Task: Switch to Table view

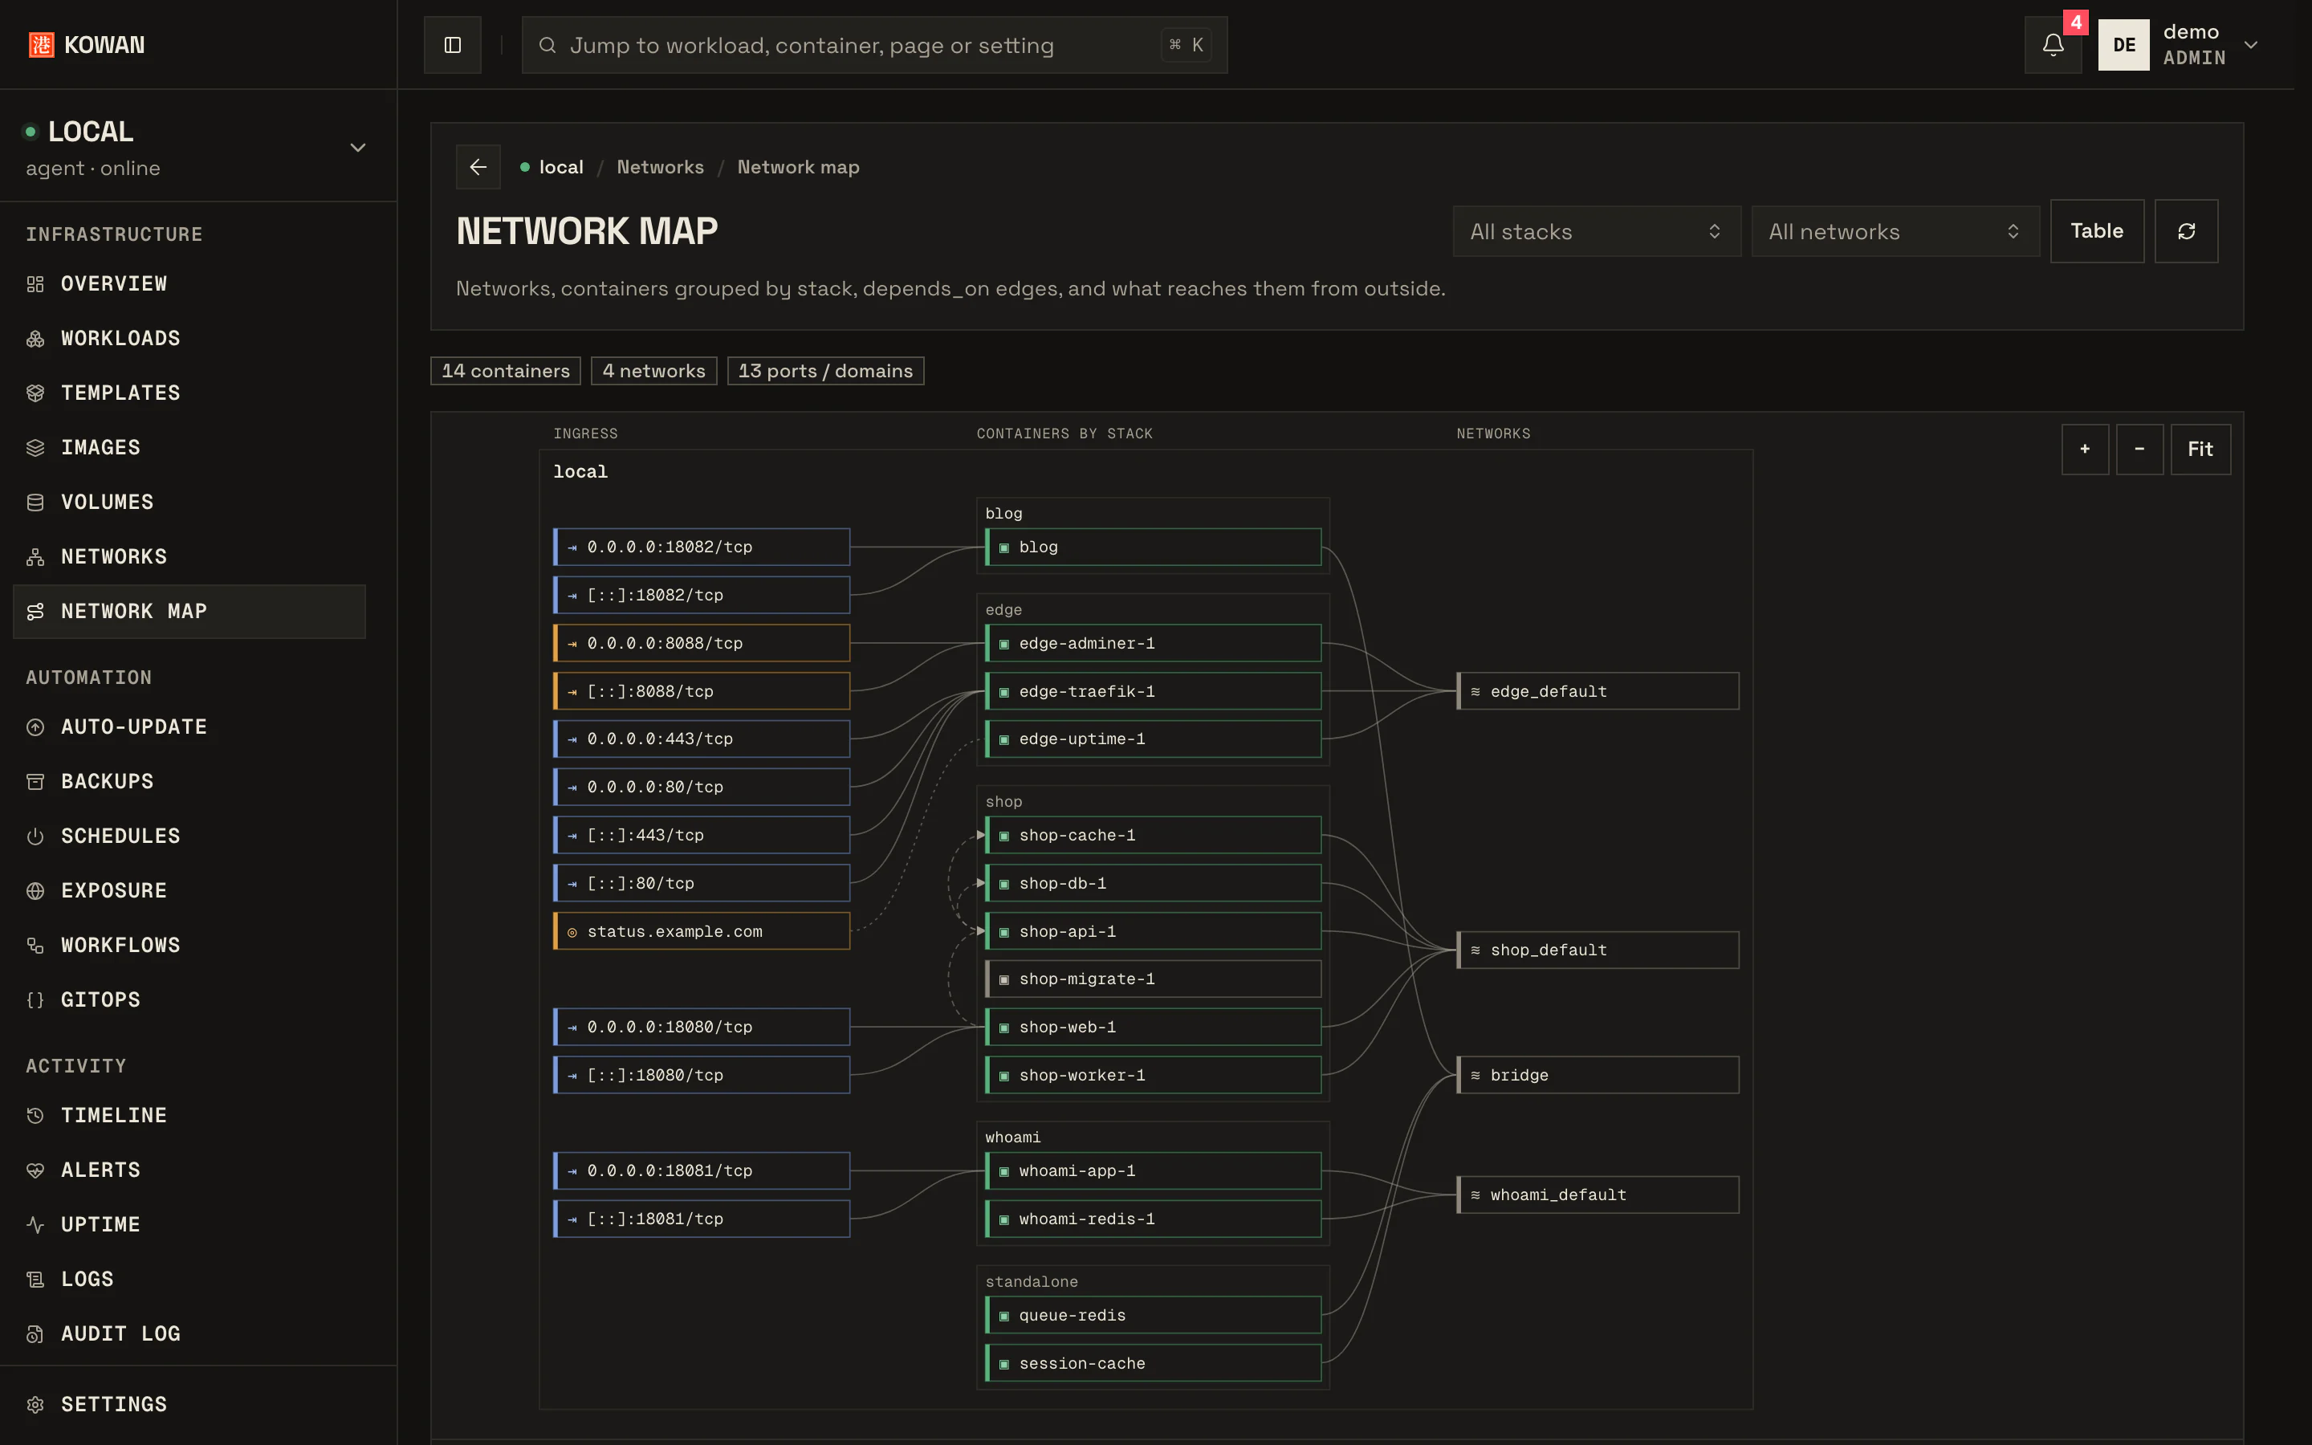Action: 2096,231
